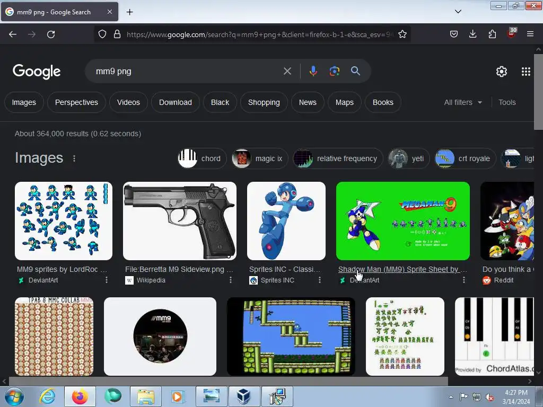
Task: Click the Google logo
Action: [x=37, y=72]
